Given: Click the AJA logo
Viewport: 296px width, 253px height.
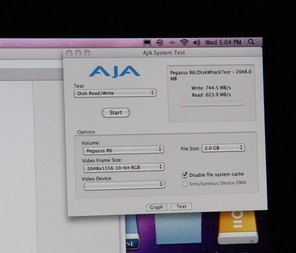Looking at the screenshot, I should [x=114, y=72].
